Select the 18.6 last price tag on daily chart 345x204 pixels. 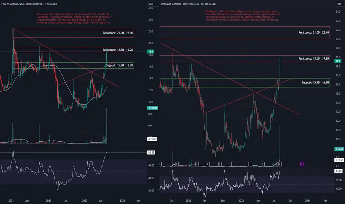[338, 61]
